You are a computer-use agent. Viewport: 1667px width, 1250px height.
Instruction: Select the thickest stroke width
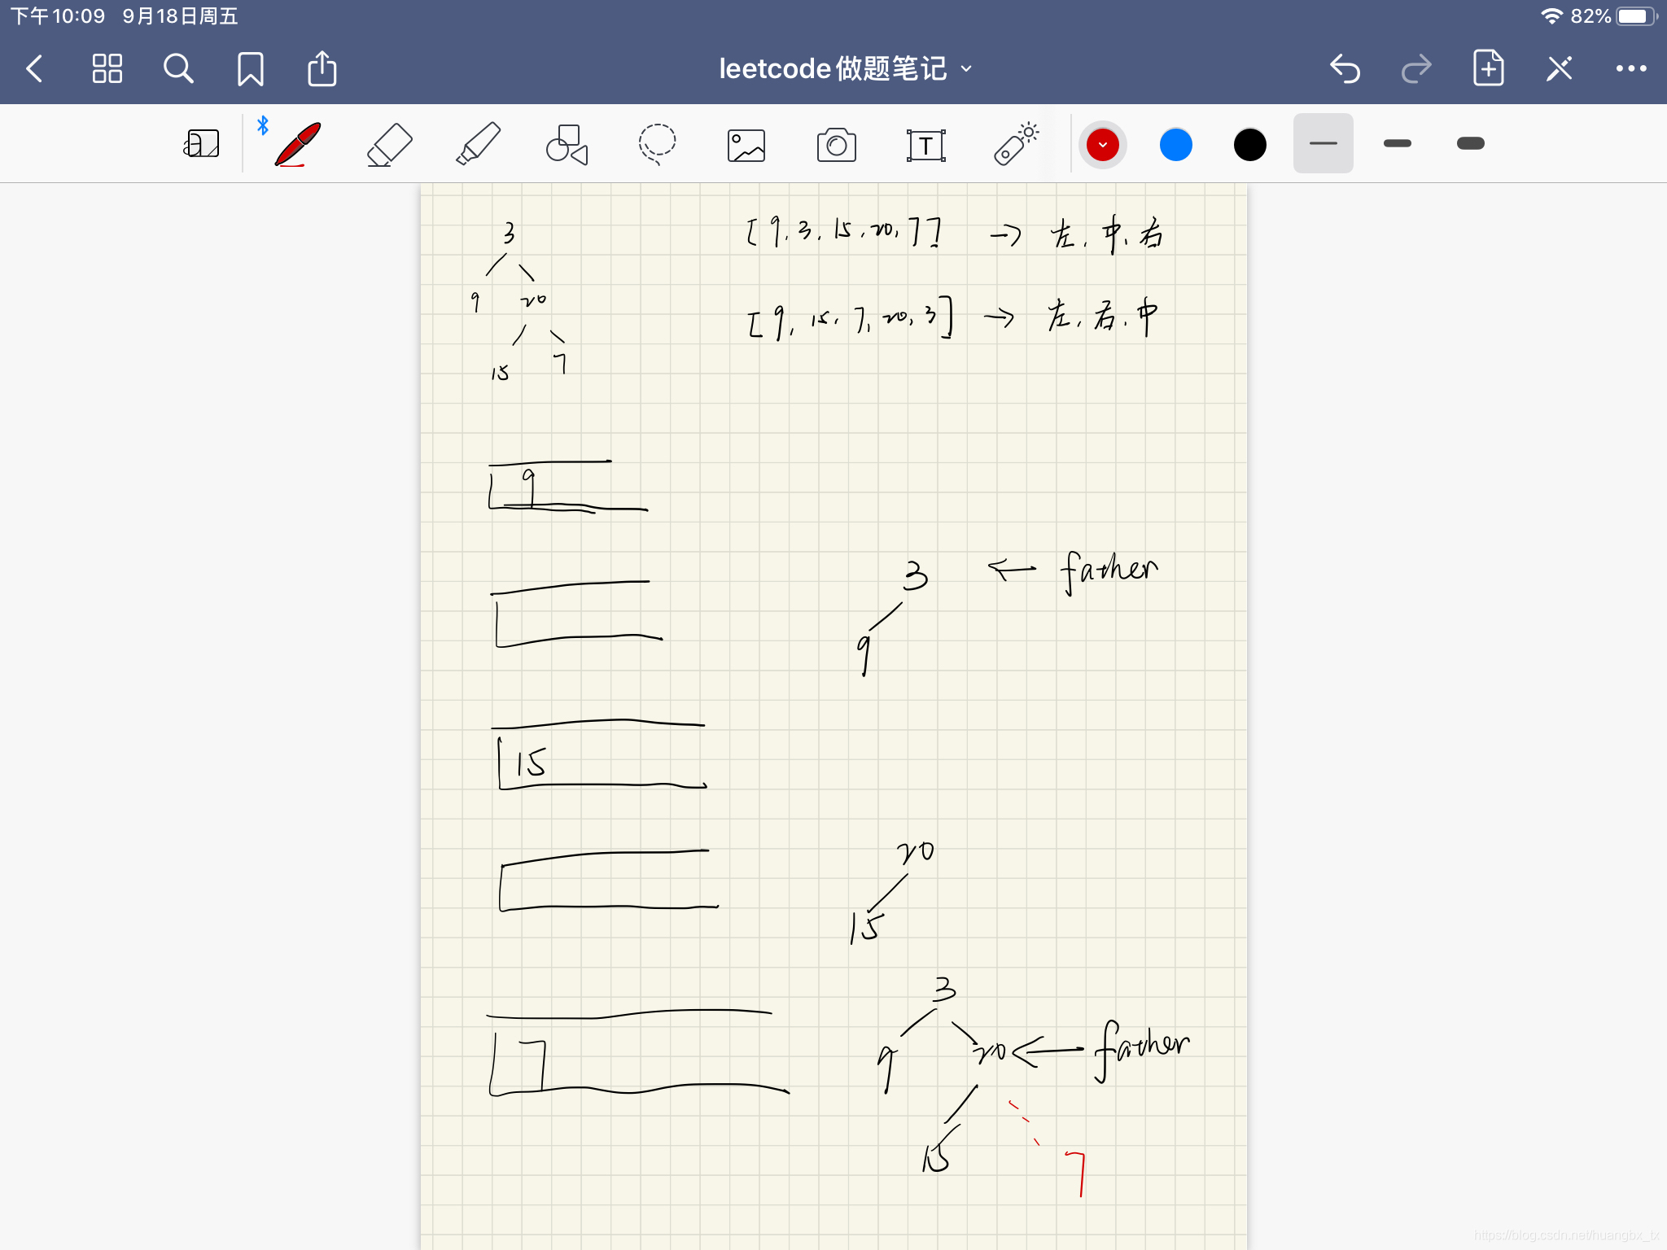click(1470, 143)
